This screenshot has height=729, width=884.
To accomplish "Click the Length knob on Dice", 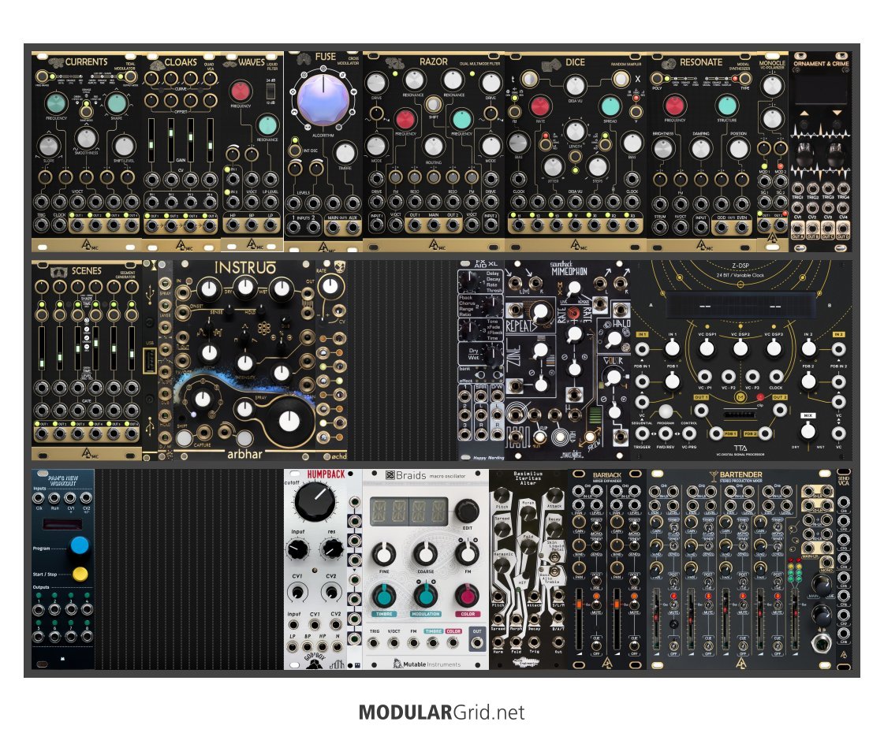I will [575, 132].
